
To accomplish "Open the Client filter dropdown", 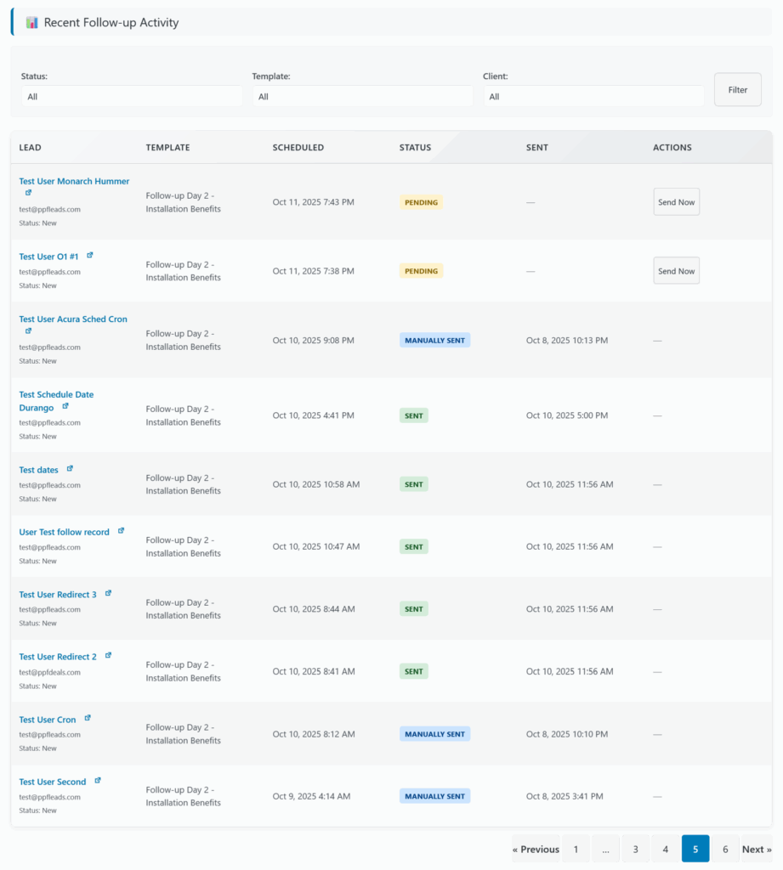I will [x=593, y=97].
